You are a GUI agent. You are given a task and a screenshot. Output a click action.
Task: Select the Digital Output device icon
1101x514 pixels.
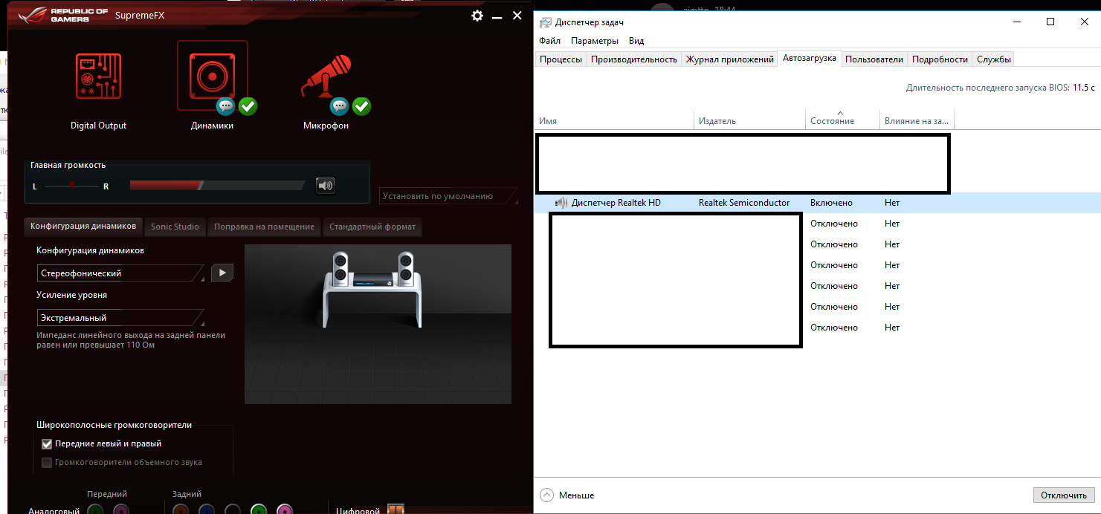pos(98,75)
